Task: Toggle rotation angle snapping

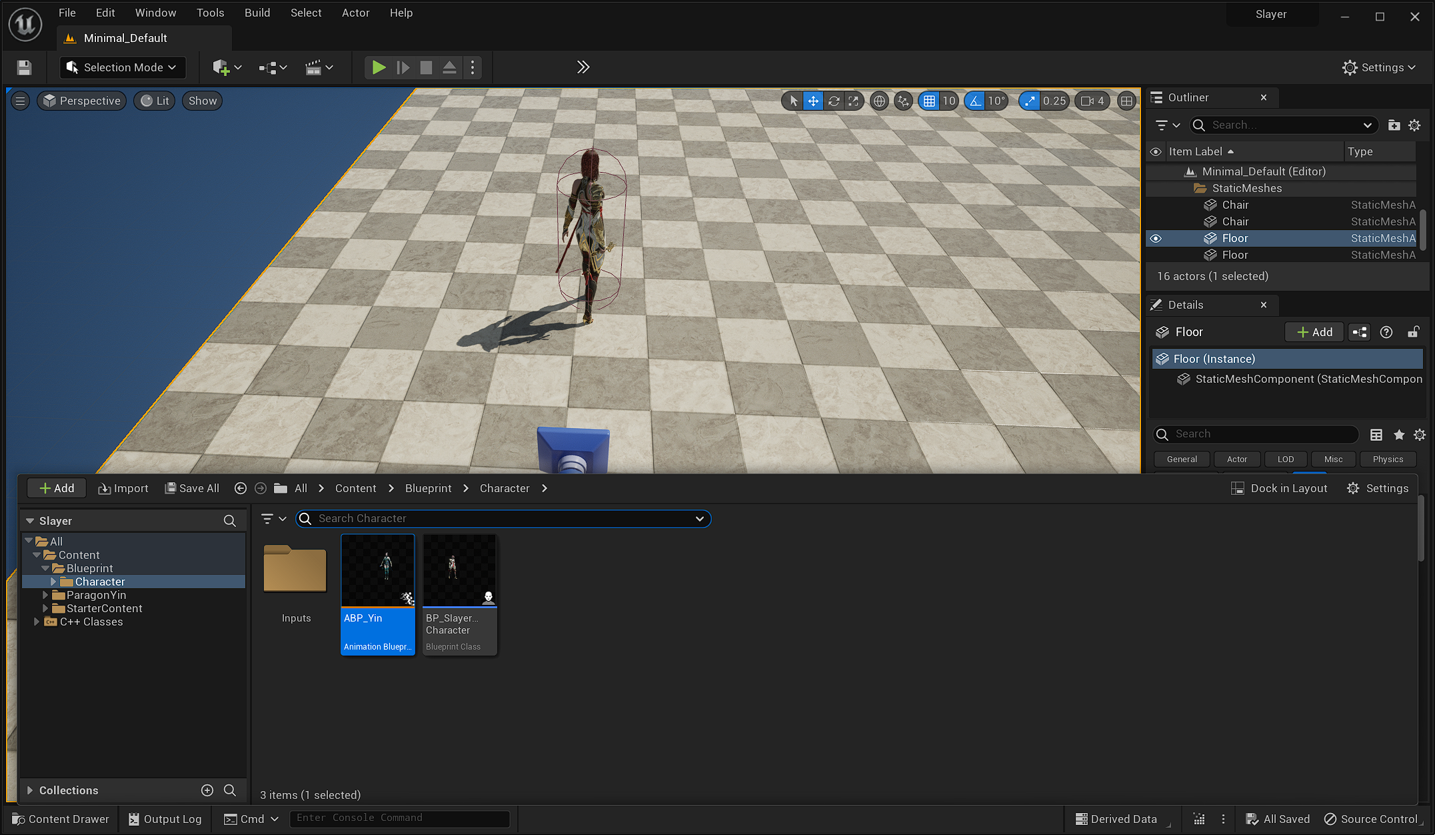Action: pyautogui.click(x=975, y=101)
